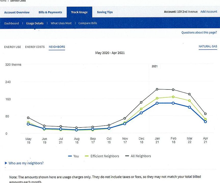Click the Efficient Neighbors Mar 22 data point
Image resolution: width=220 pixels, height=183 pixels.
[x=189, y=101]
